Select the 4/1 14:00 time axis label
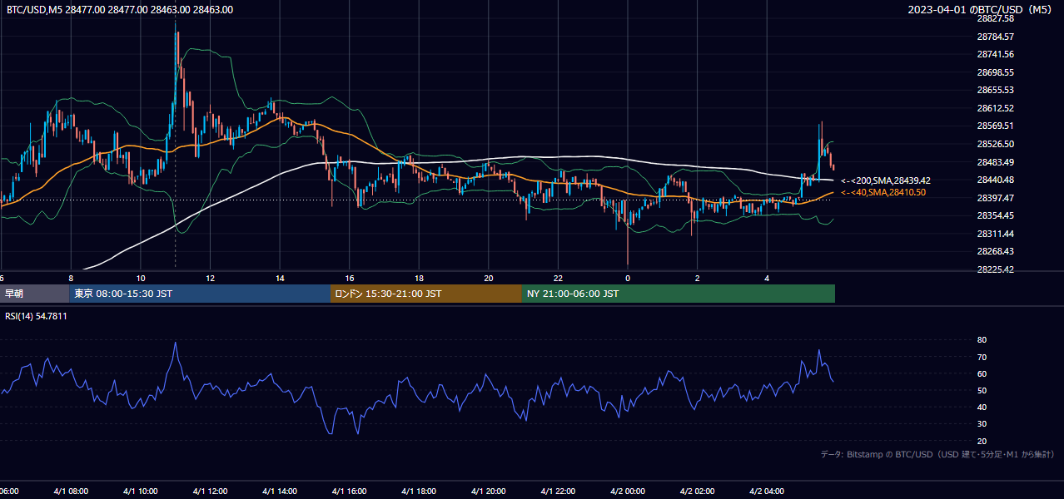 point(280,492)
